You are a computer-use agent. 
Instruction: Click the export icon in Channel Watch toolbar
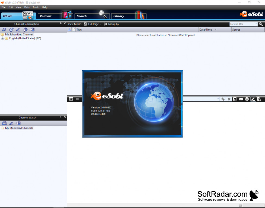(x=18, y=123)
